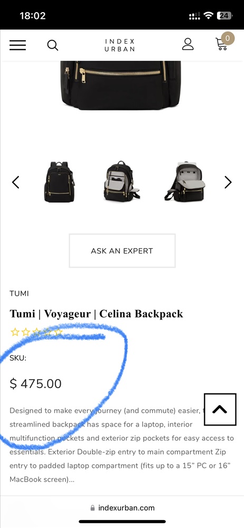Tap the search magnifier icon

[x=53, y=45]
